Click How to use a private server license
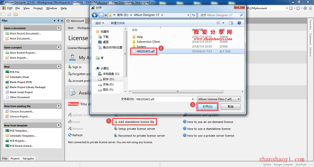 (x=211, y=136)
